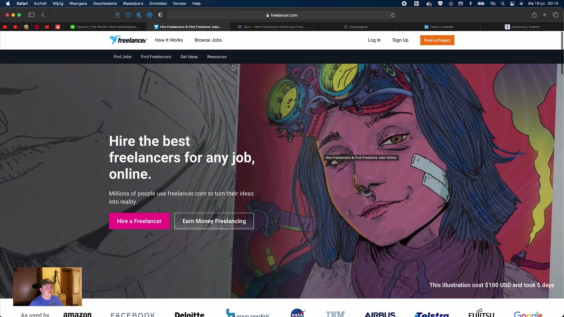Image resolution: width=564 pixels, height=317 pixels.
Task: Show the tab overview
Action: pyautogui.click(x=556, y=15)
